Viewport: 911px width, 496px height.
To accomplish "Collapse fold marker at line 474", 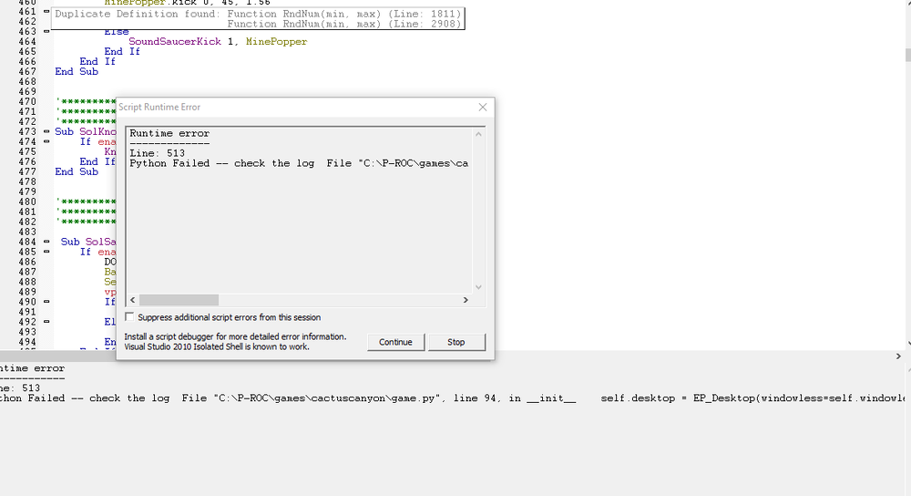I will 46,141.
